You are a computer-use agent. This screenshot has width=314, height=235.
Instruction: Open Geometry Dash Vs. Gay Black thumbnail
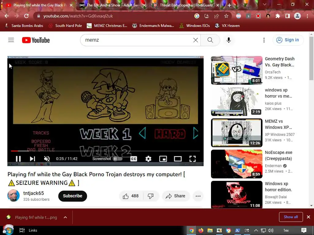[236, 70]
